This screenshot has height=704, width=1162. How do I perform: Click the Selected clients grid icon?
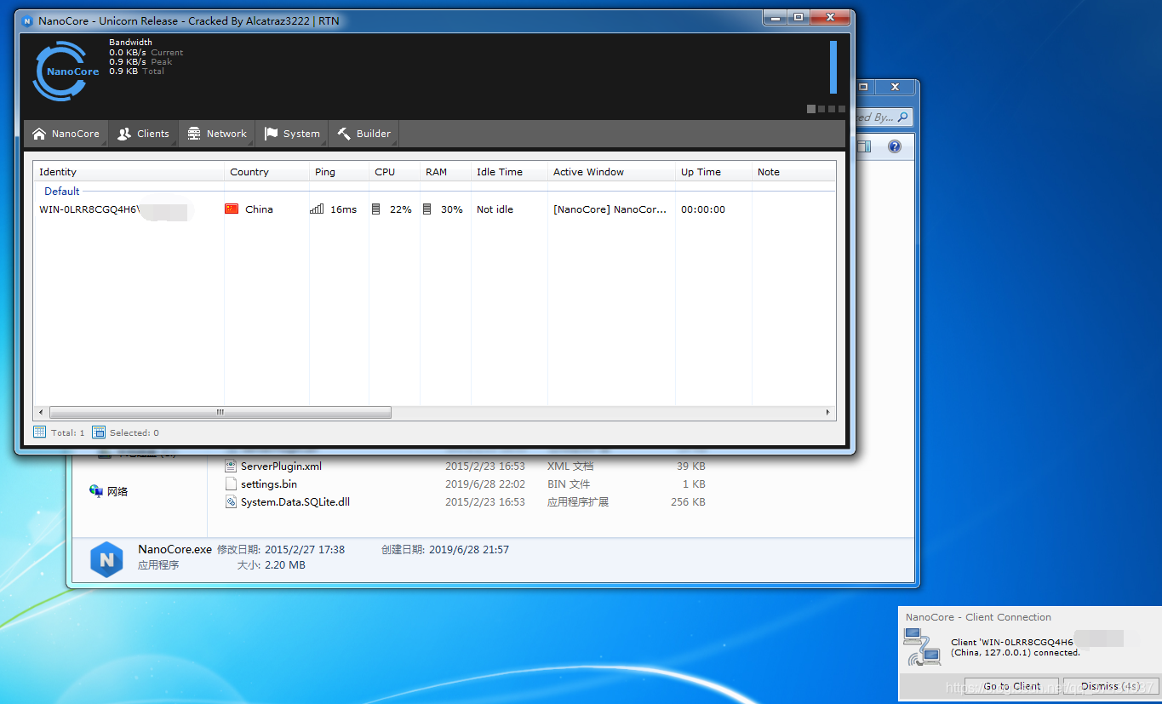[98, 432]
